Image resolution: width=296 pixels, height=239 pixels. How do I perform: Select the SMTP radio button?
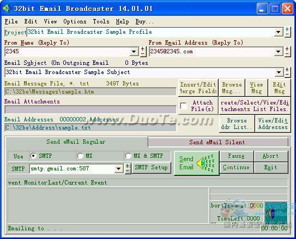tap(33, 156)
